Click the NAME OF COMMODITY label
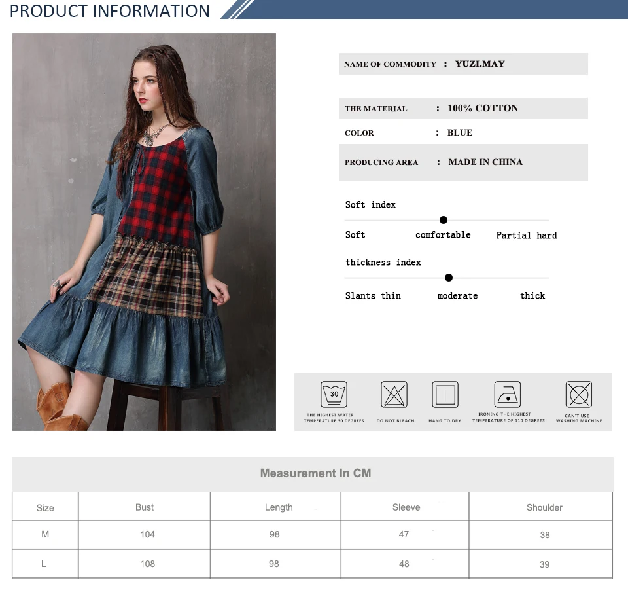 [x=390, y=64]
